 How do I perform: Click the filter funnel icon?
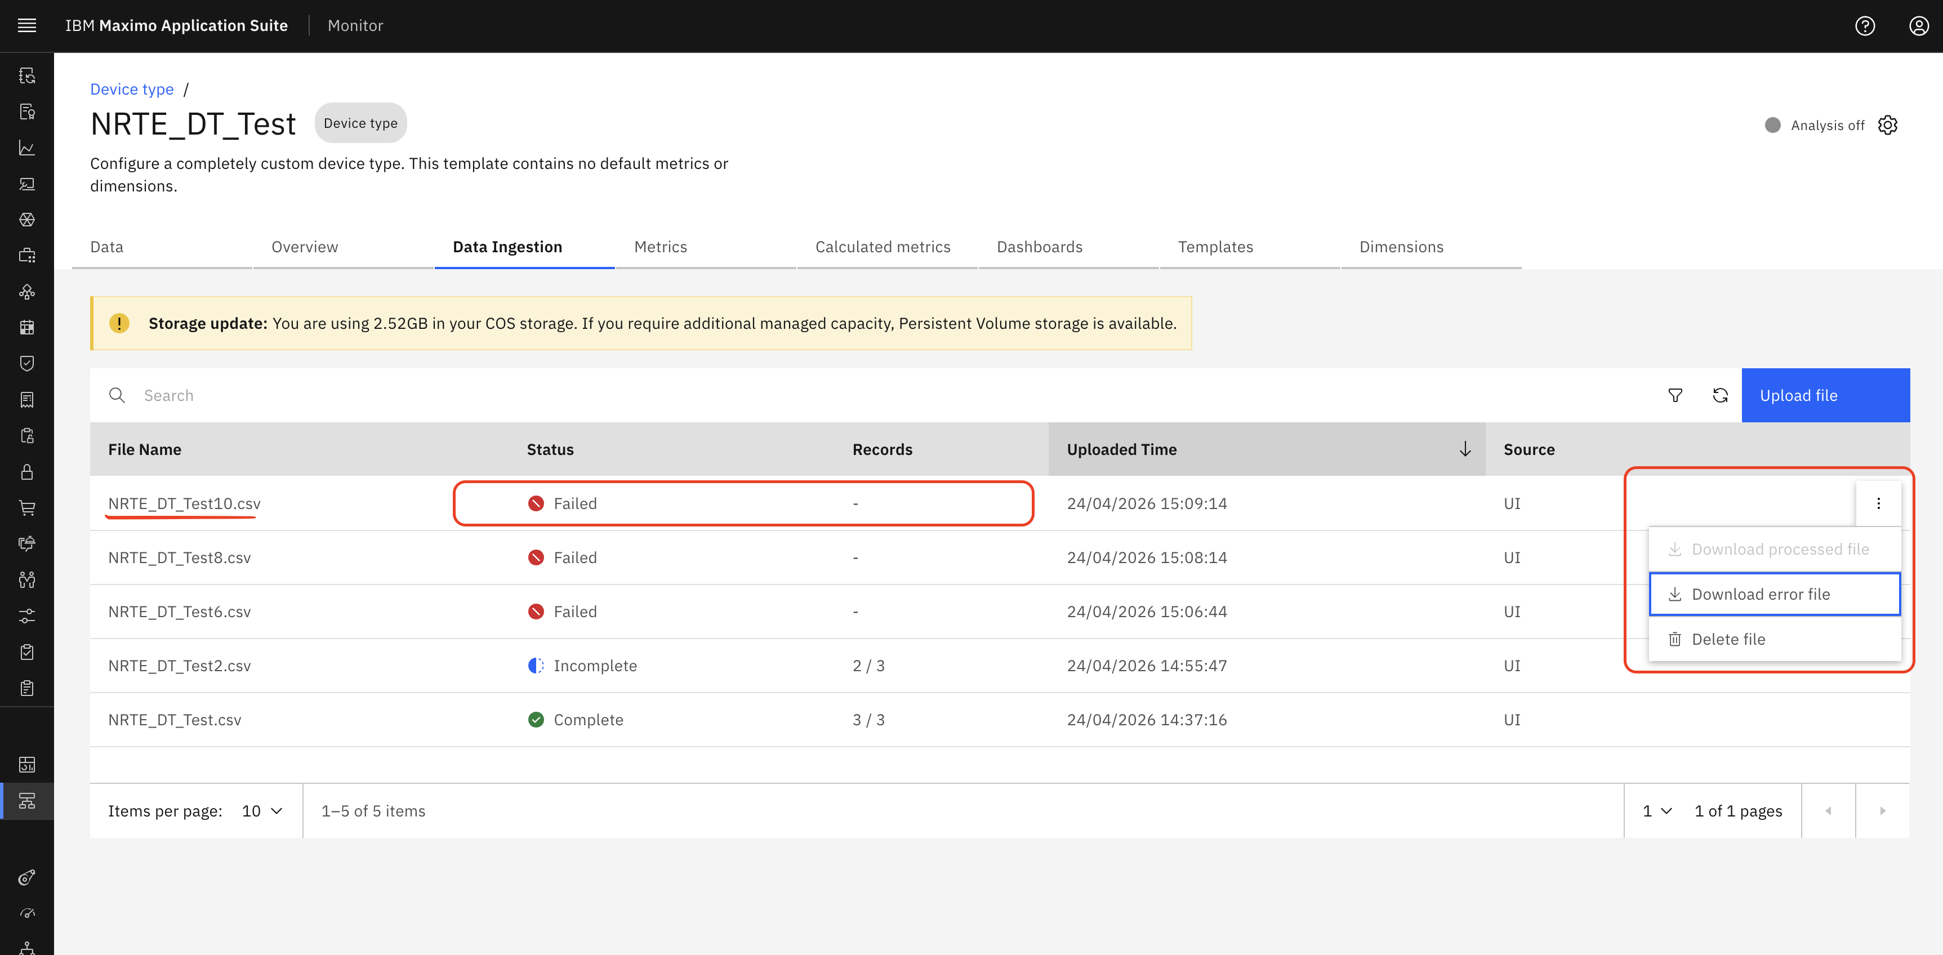coord(1674,395)
